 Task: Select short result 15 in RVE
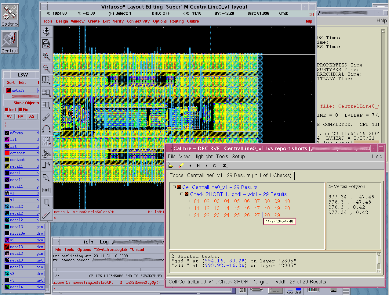click(x=237, y=208)
